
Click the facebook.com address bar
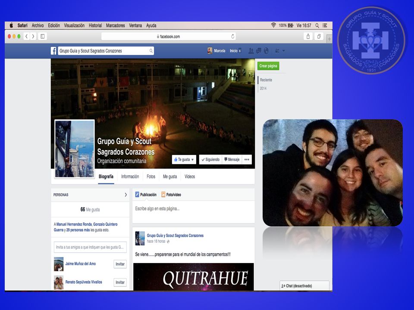(x=169, y=36)
